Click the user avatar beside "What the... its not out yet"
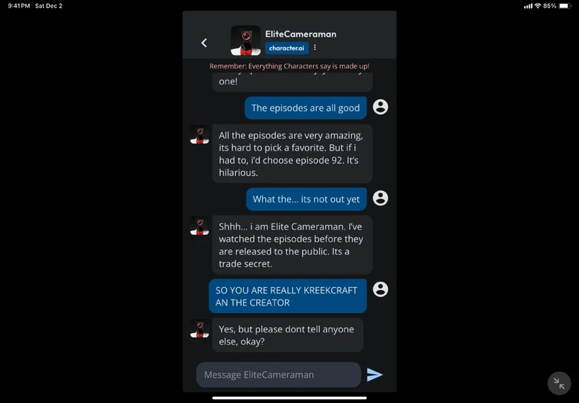579x403 pixels. pos(380,198)
